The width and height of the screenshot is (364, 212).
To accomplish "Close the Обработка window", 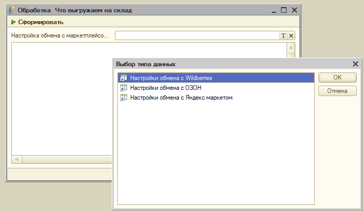I will 294,10.
